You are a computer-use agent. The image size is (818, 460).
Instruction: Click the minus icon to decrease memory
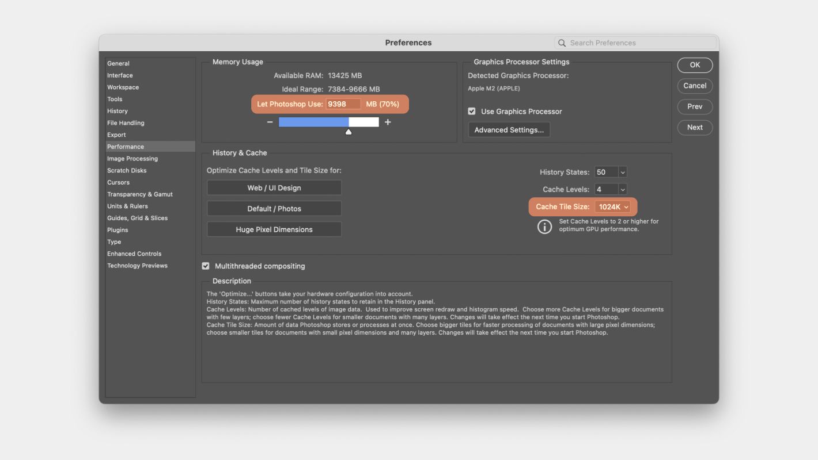270,122
